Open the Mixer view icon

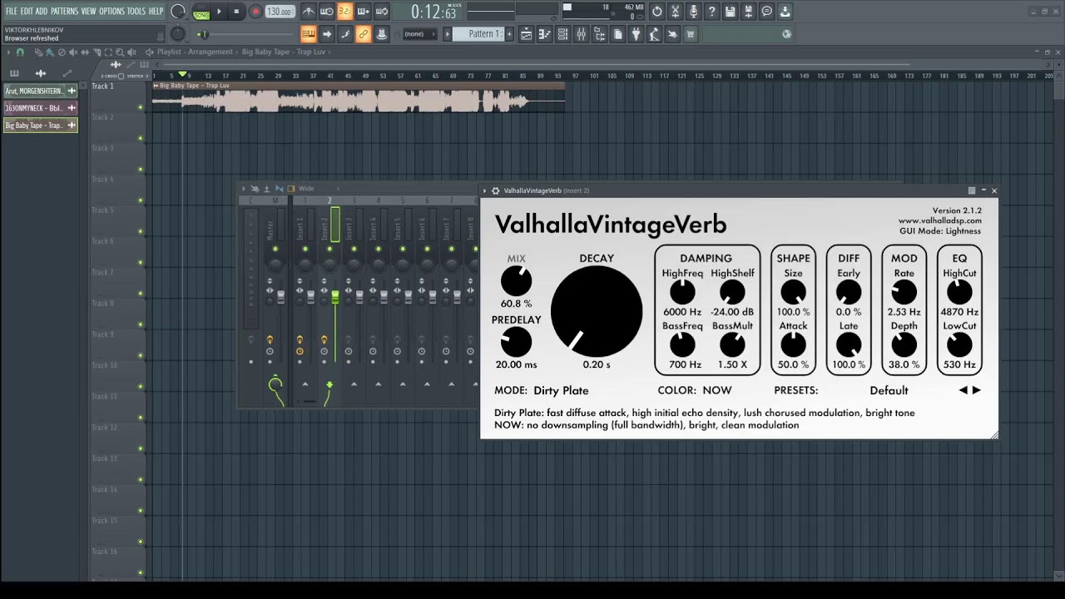581,34
